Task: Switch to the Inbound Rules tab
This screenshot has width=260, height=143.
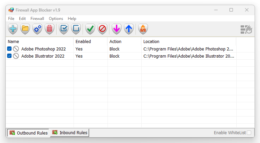Action: pos(70,133)
